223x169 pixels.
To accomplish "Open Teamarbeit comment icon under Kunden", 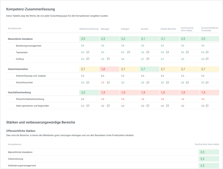I will [x=148, y=52].
